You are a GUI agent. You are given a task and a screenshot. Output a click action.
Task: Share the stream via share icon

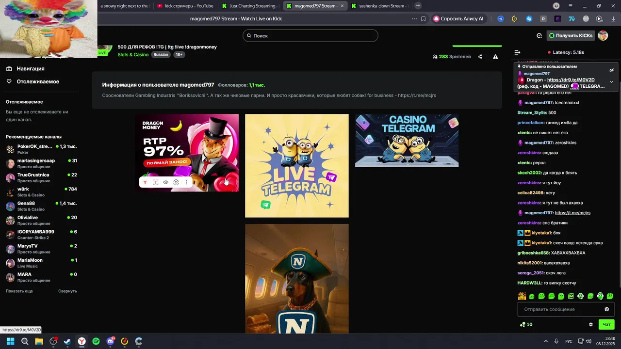tap(480, 57)
